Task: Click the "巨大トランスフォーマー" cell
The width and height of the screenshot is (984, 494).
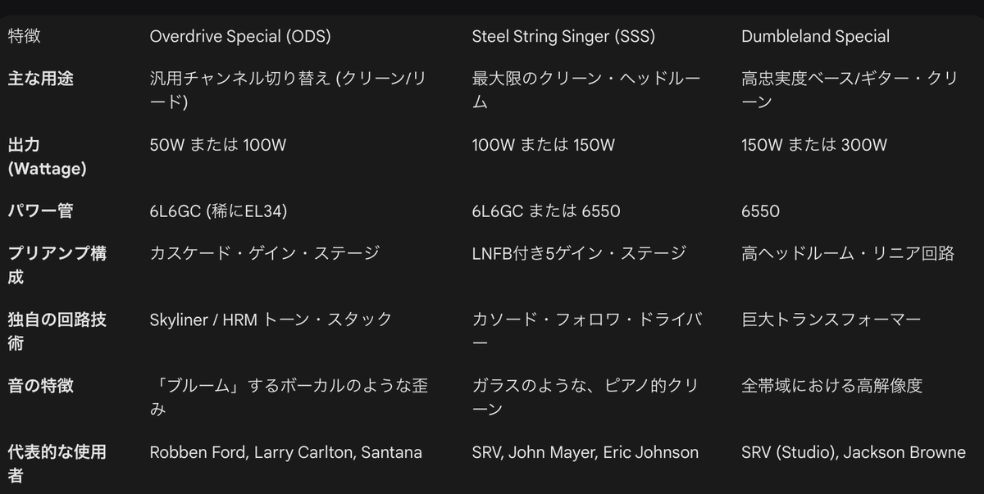Action: (x=831, y=320)
